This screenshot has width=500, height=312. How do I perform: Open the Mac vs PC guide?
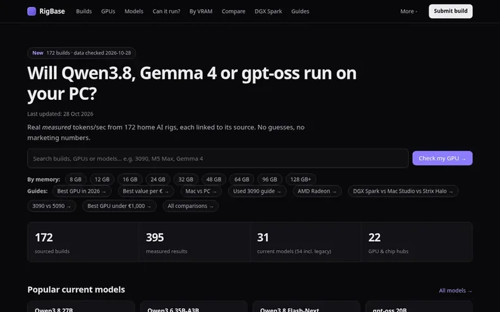click(201, 191)
